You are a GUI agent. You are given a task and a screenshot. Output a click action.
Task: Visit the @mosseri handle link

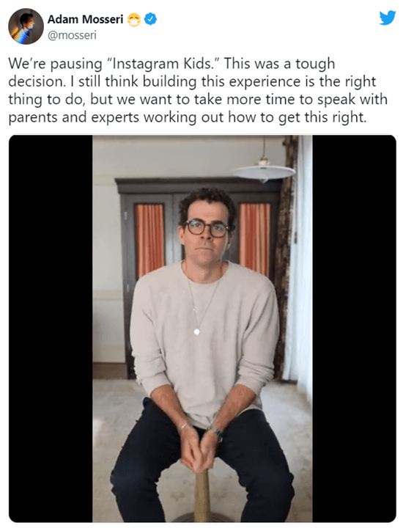coord(72,35)
